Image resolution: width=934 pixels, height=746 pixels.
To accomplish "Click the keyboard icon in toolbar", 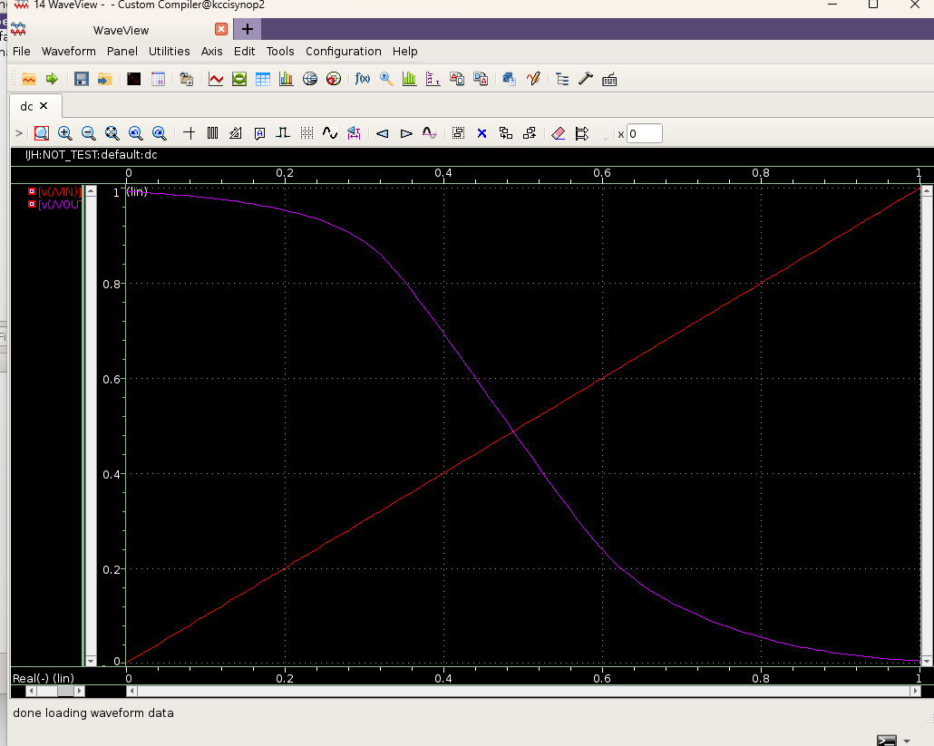I will click(x=609, y=79).
